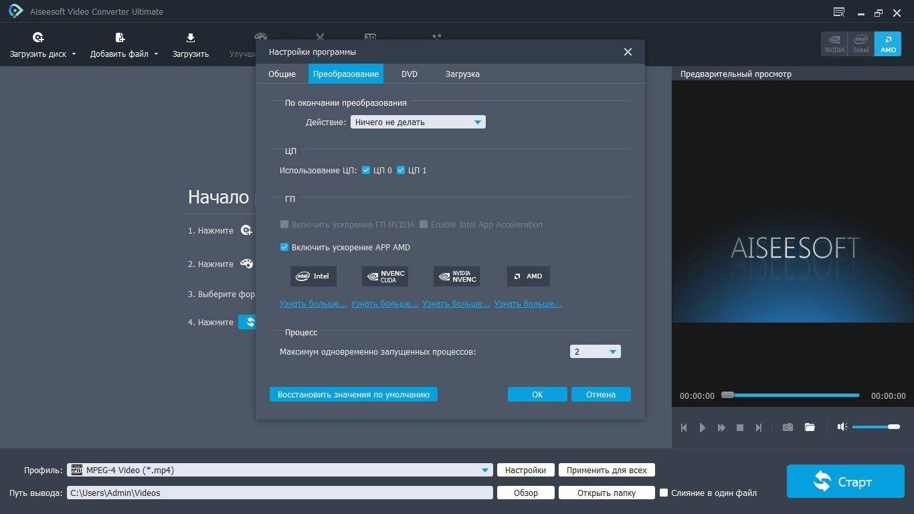Click Узнать больше link under Intel badge
The width and height of the screenshot is (914, 514).
313,303
